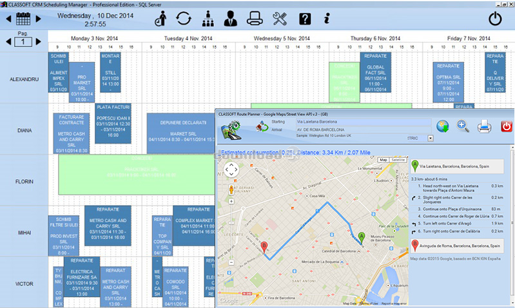This screenshot has width=515, height=308.
Task: Go to next page with Pag. right arrow
Action: [38, 42]
